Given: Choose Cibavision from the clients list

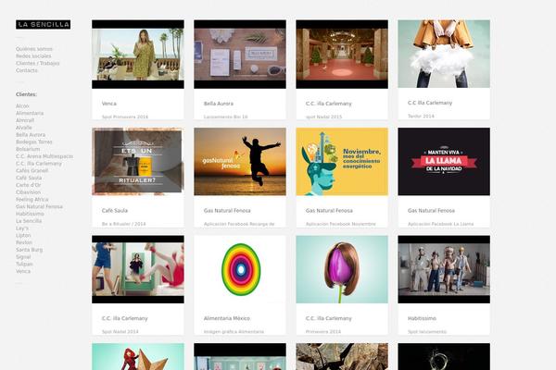Looking at the screenshot, I should click(x=28, y=191).
